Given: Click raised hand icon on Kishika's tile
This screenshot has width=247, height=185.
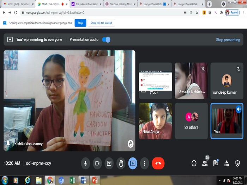Looking at the screenshot, I should tap(131, 144).
